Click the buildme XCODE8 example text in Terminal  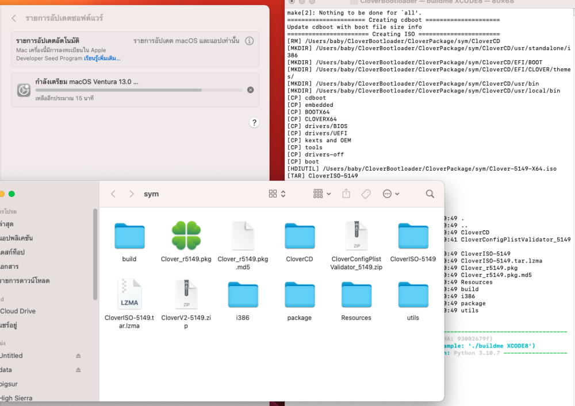489,346
